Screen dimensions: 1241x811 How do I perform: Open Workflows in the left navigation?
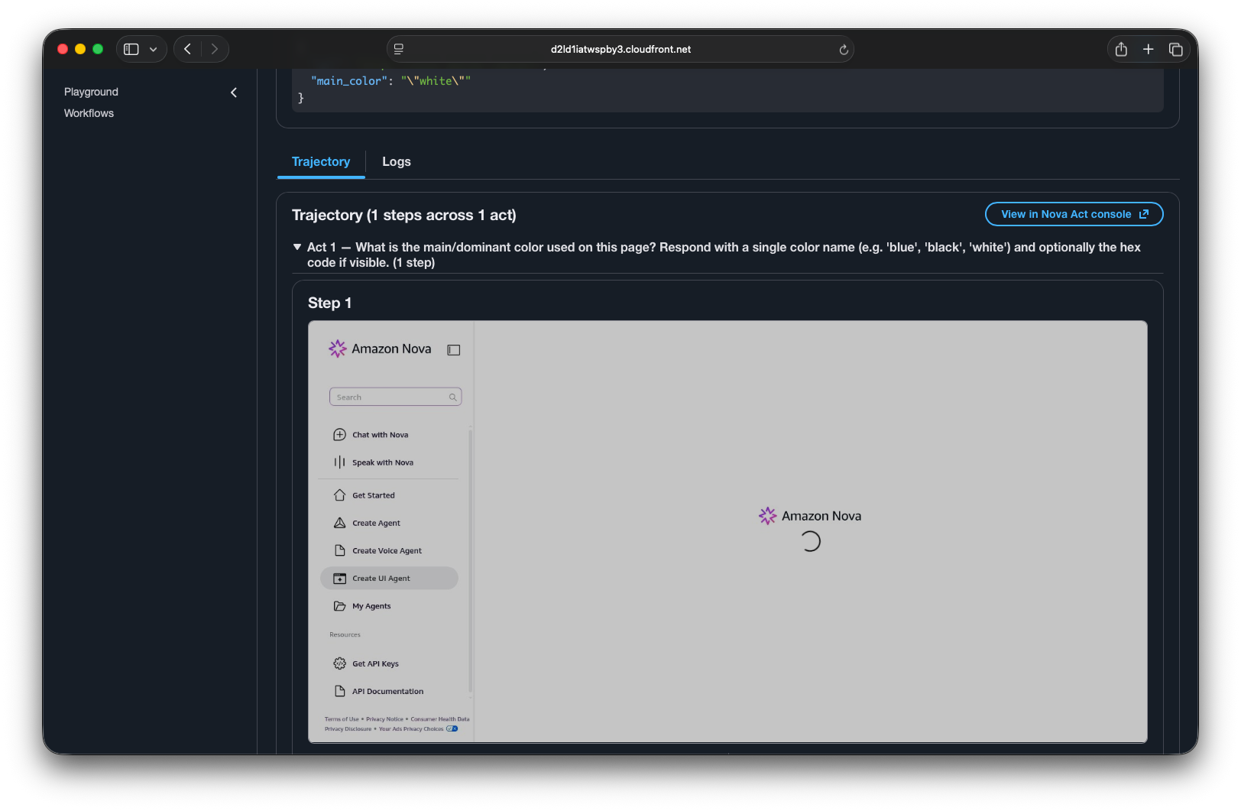click(x=89, y=113)
